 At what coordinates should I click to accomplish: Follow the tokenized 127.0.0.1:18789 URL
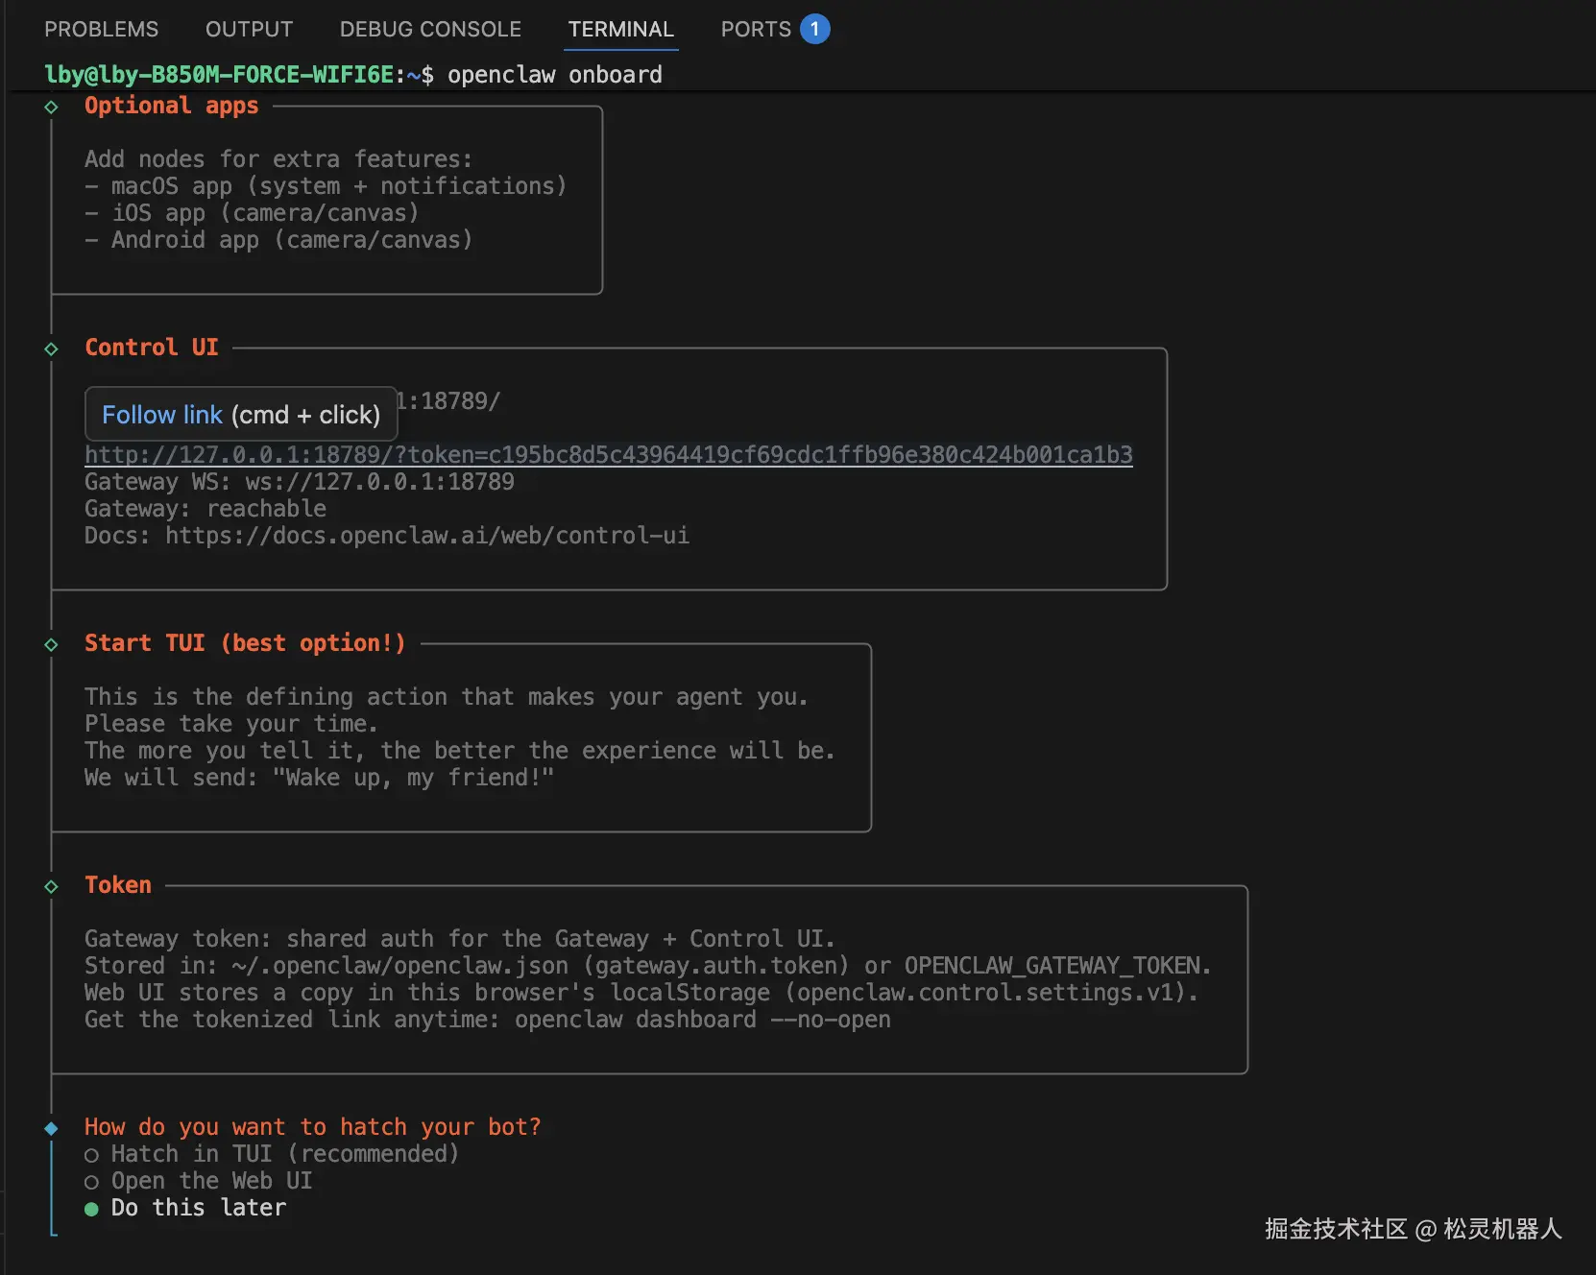[x=609, y=455]
